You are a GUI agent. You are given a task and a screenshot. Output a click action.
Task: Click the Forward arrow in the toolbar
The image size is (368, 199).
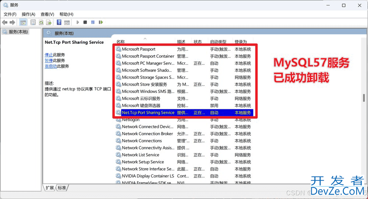pyautogui.click(x=12, y=22)
